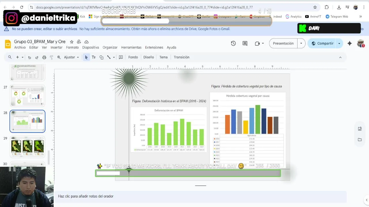Star the Grupo 03_BPAM document

(x=71, y=42)
